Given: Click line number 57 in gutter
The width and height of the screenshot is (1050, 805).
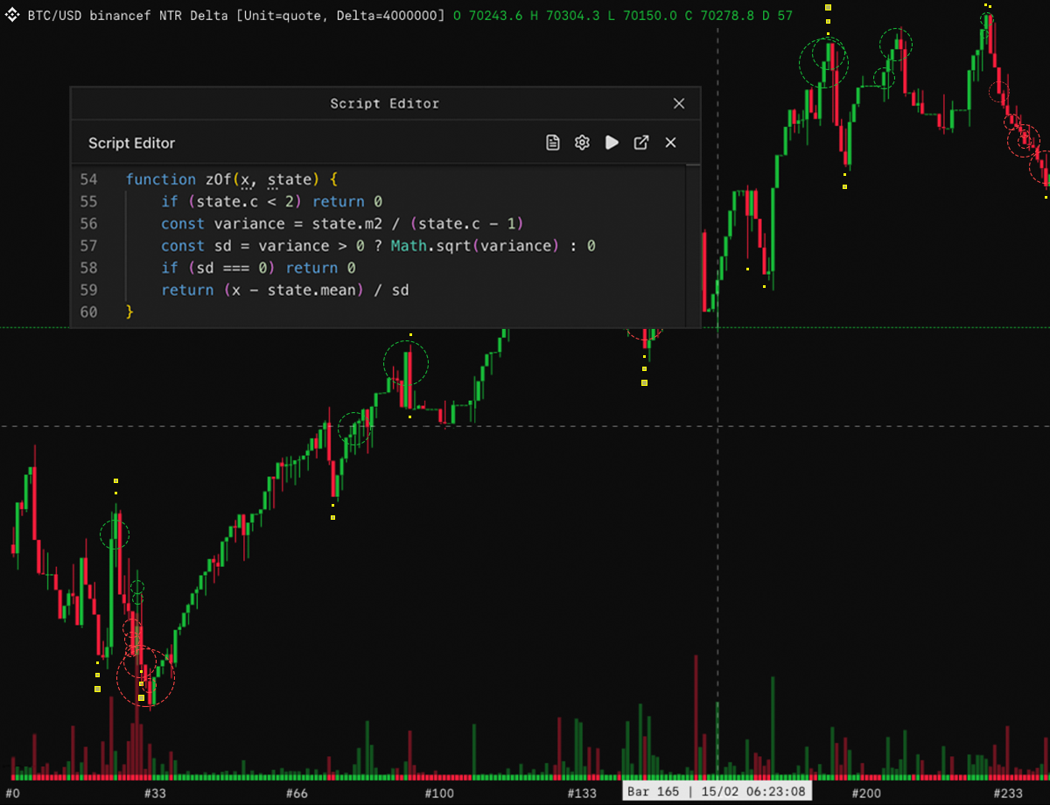Looking at the screenshot, I should pyautogui.click(x=89, y=246).
